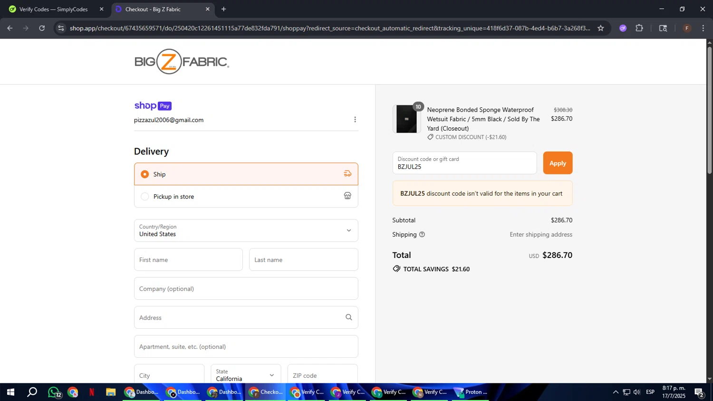Screen dimensions: 713x401
Task: Click the City input field
Action: (169, 375)
